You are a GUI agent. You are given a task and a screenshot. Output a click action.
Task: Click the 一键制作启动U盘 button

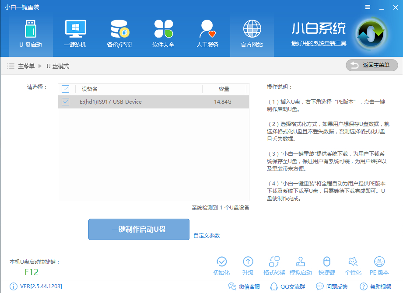139,229
